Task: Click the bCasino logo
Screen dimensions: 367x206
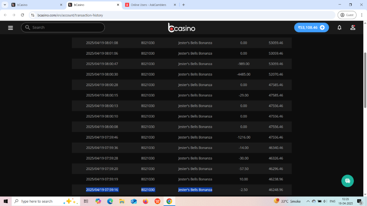Action: [x=182, y=28]
